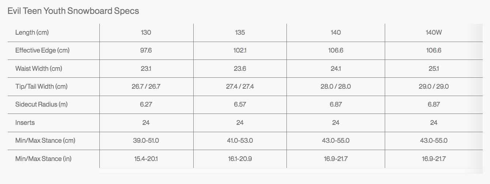Select the 'Effective Edge (cm)' row label
Viewport: 490px width, 184px height.
click(x=42, y=50)
